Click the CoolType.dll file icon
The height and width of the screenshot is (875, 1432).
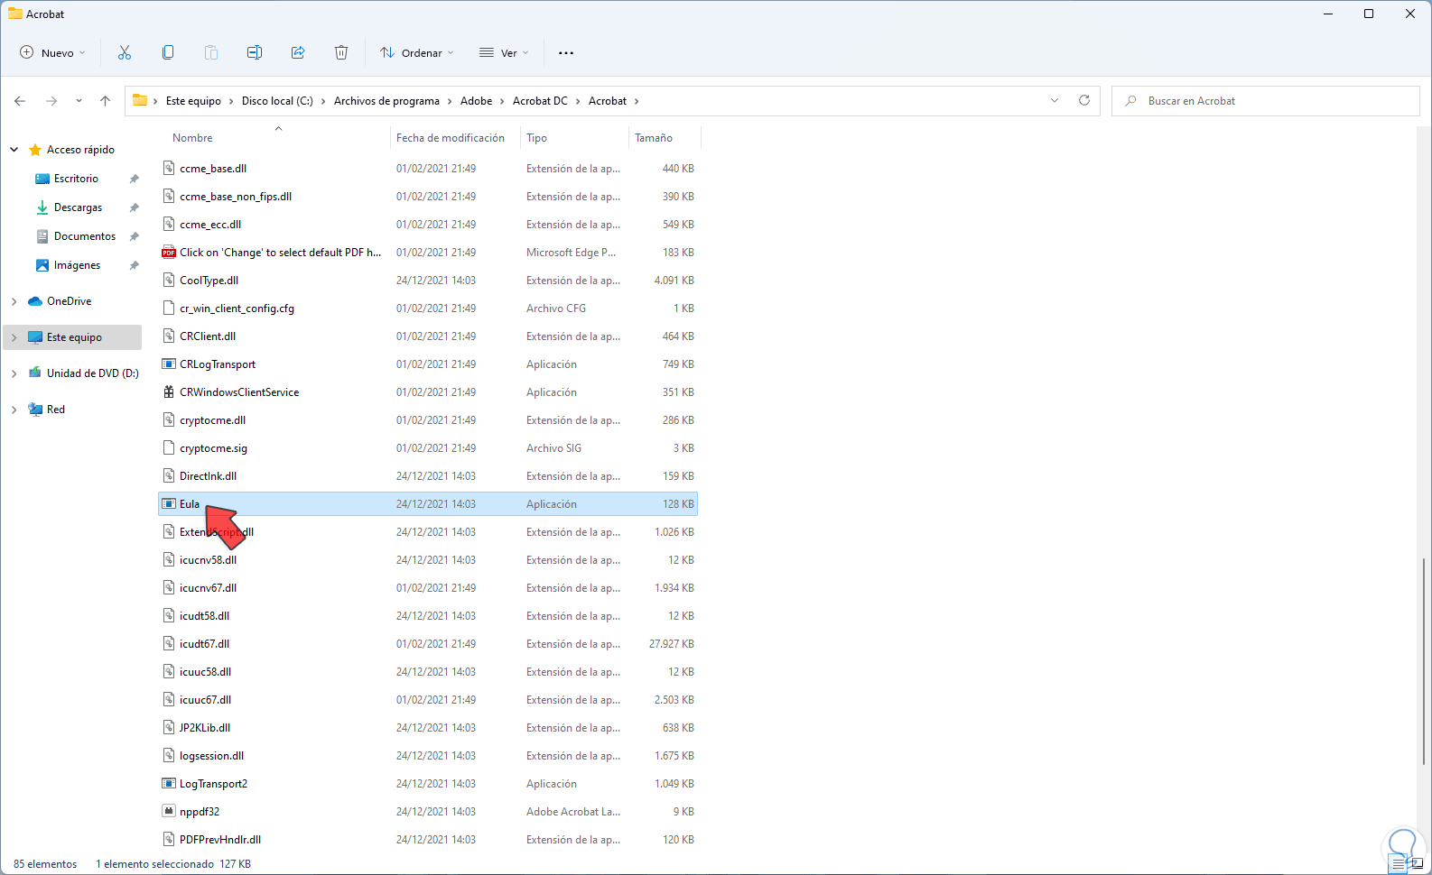[x=169, y=281]
